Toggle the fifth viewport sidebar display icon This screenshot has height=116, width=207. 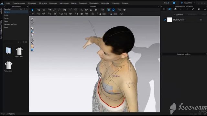tap(32, 35)
